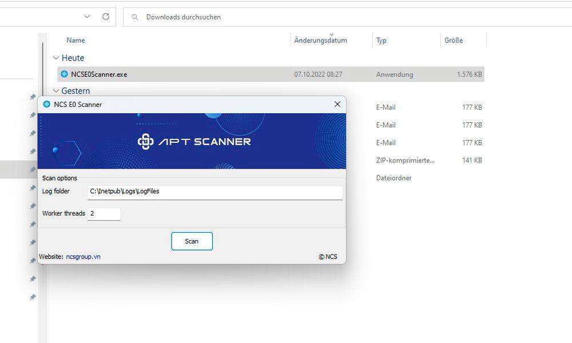This screenshot has height=343, width=572.
Task: Click the 1.576 KB size cell
Action: click(470, 74)
